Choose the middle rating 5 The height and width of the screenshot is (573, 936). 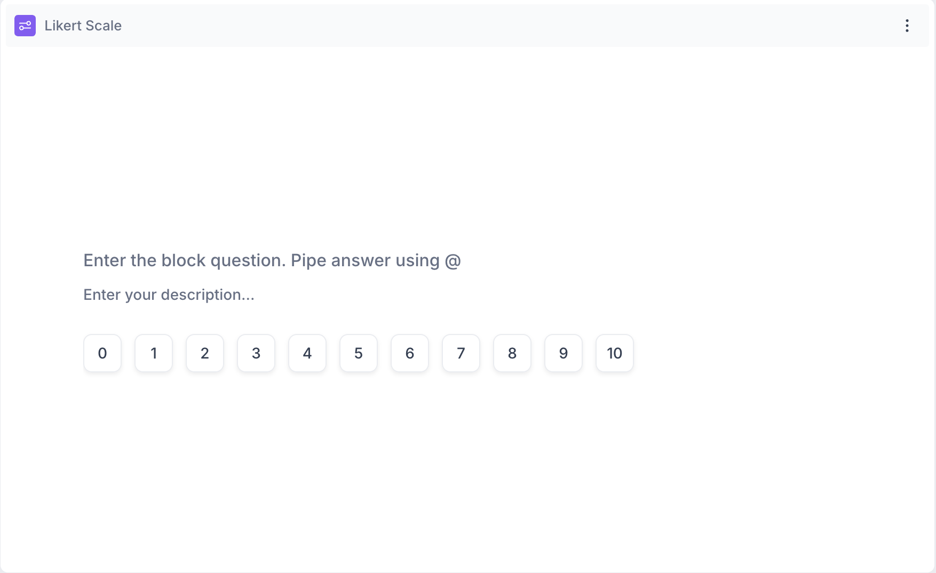click(x=359, y=353)
